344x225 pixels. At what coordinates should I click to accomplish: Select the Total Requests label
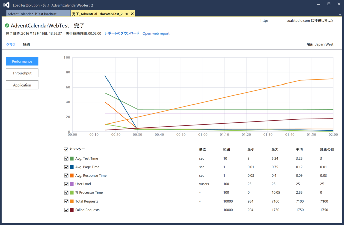[87, 201]
